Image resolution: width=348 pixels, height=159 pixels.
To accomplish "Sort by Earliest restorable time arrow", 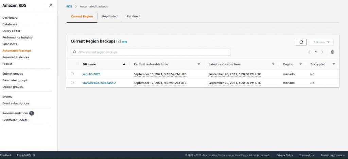I will point(198,64).
